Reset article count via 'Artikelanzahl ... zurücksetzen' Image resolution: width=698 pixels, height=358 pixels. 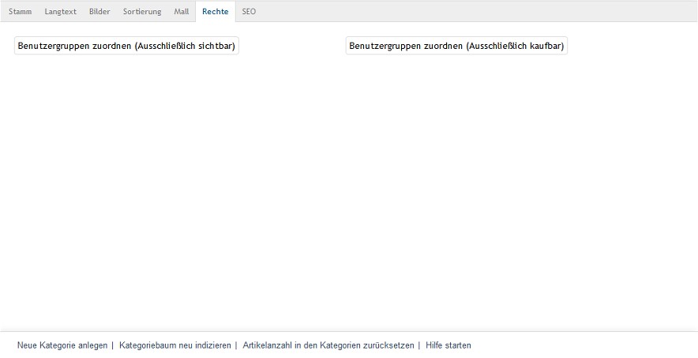328,345
